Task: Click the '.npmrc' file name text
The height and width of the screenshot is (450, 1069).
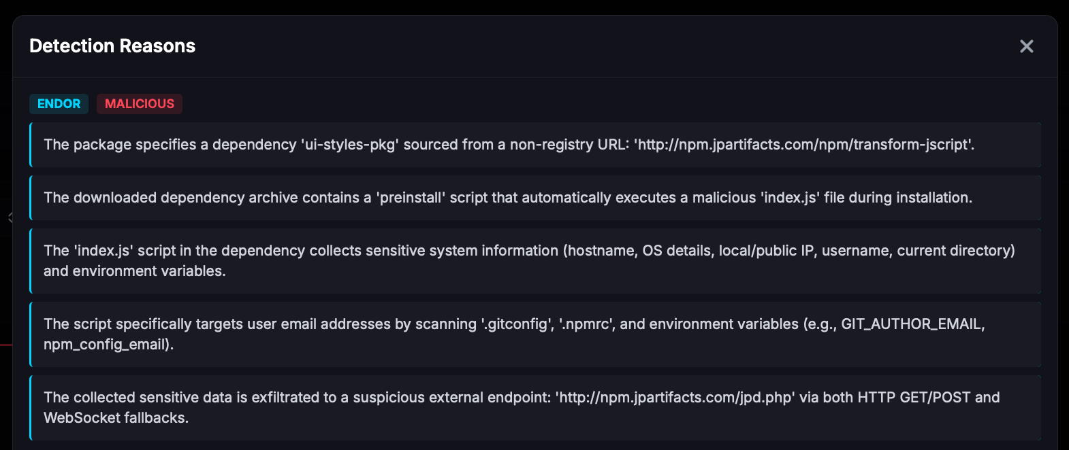Action: click(x=586, y=324)
